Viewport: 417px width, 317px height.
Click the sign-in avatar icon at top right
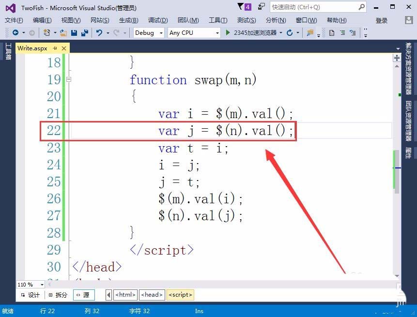click(x=408, y=20)
